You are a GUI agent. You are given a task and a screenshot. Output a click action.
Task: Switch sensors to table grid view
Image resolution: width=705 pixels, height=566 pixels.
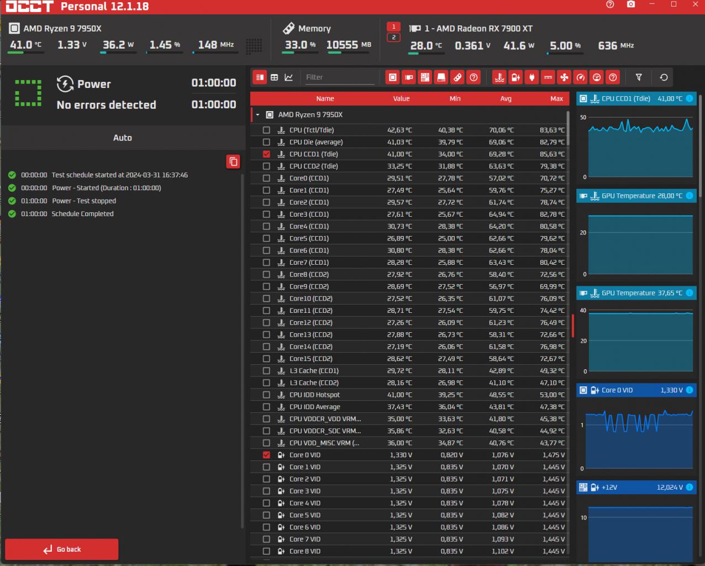click(x=274, y=77)
